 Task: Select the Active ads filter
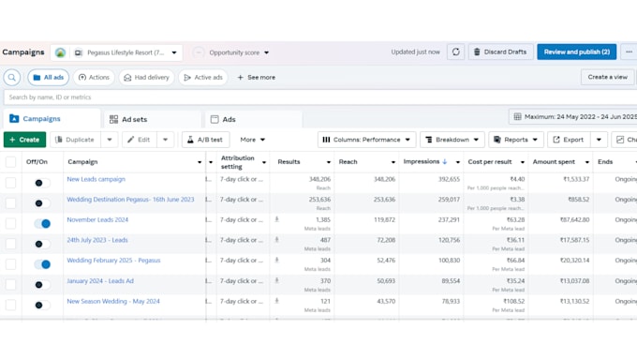click(202, 77)
